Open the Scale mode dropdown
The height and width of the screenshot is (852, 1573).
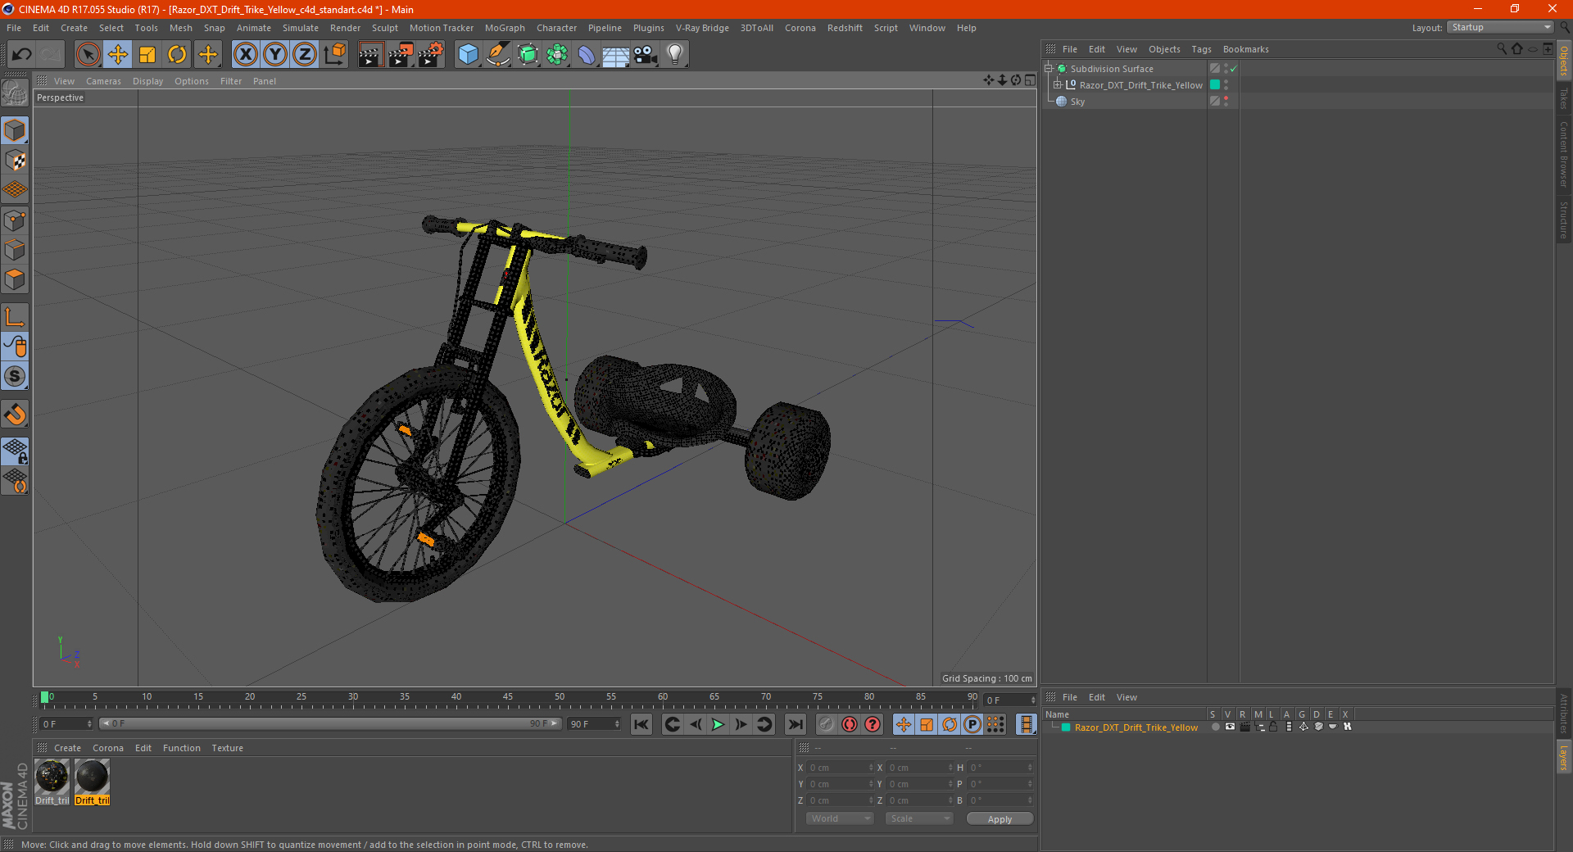tap(919, 818)
